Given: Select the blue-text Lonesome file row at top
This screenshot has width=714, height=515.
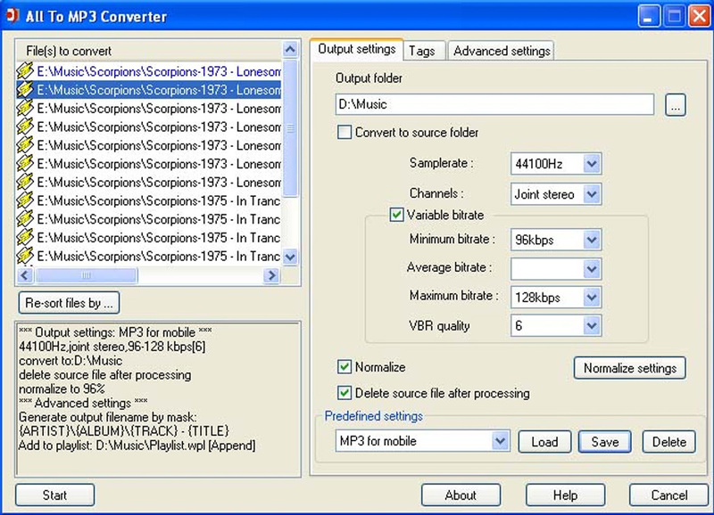Looking at the screenshot, I should (x=149, y=71).
